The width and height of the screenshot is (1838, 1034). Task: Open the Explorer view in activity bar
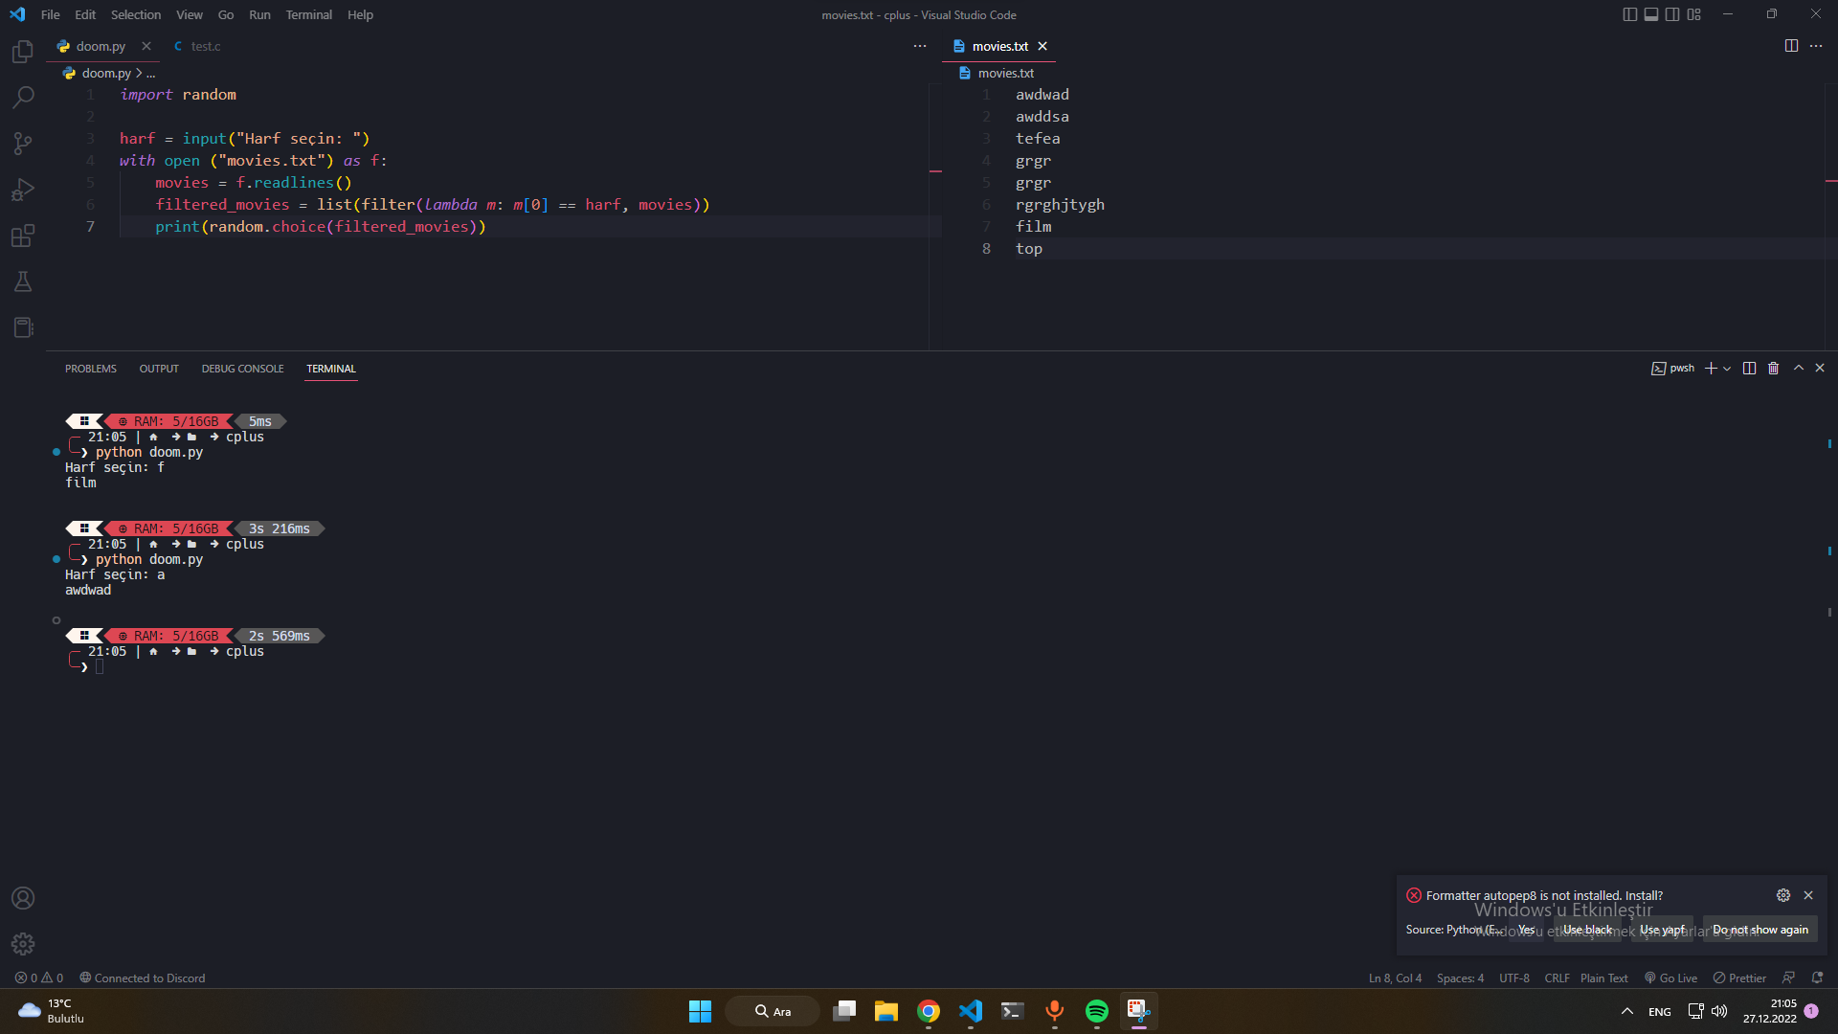coord(23,52)
